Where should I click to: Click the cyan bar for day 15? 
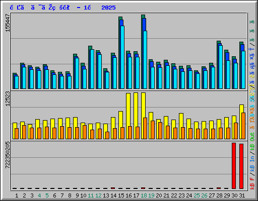click(x=122, y=57)
